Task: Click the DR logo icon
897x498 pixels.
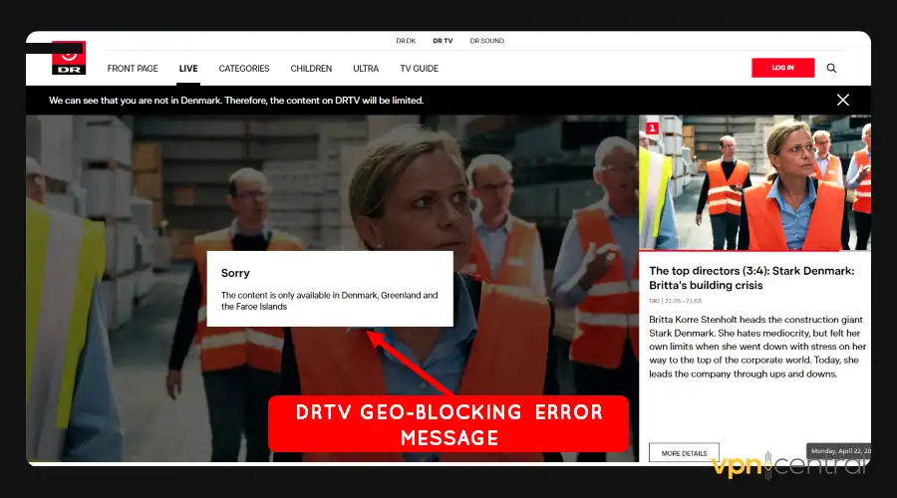Action: click(69, 58)
